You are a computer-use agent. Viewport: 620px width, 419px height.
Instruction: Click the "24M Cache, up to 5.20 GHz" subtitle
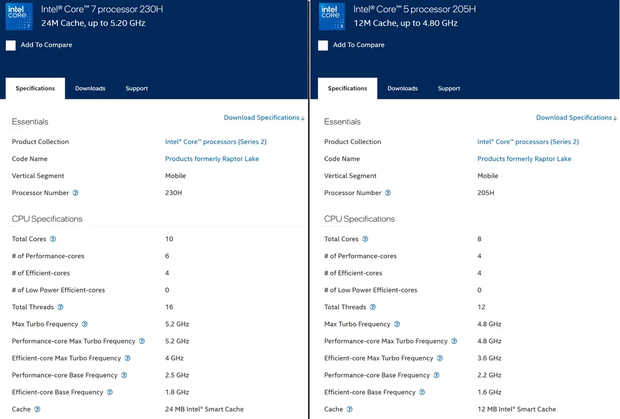tap(94, 23)
